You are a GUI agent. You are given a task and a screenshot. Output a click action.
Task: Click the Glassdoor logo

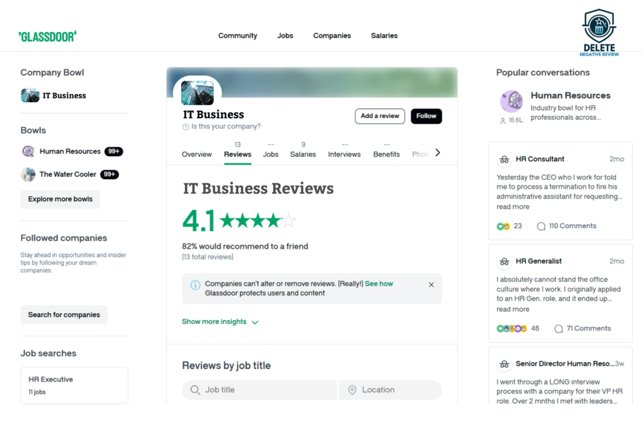click(48, 36)
